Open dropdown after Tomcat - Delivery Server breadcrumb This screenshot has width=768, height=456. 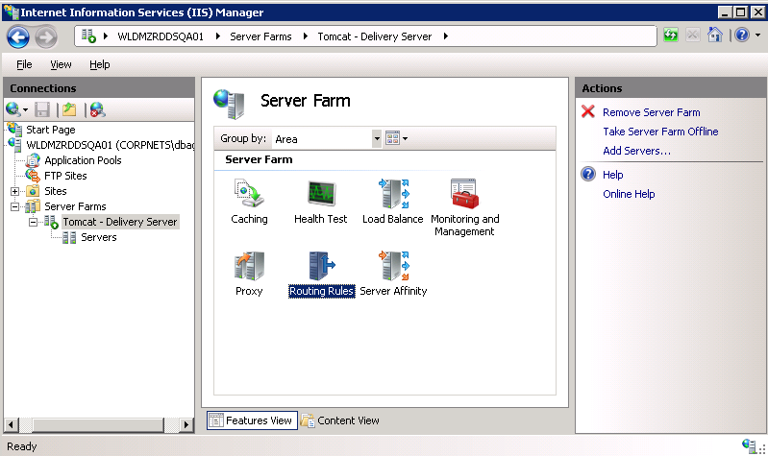[x=446, y=36]
